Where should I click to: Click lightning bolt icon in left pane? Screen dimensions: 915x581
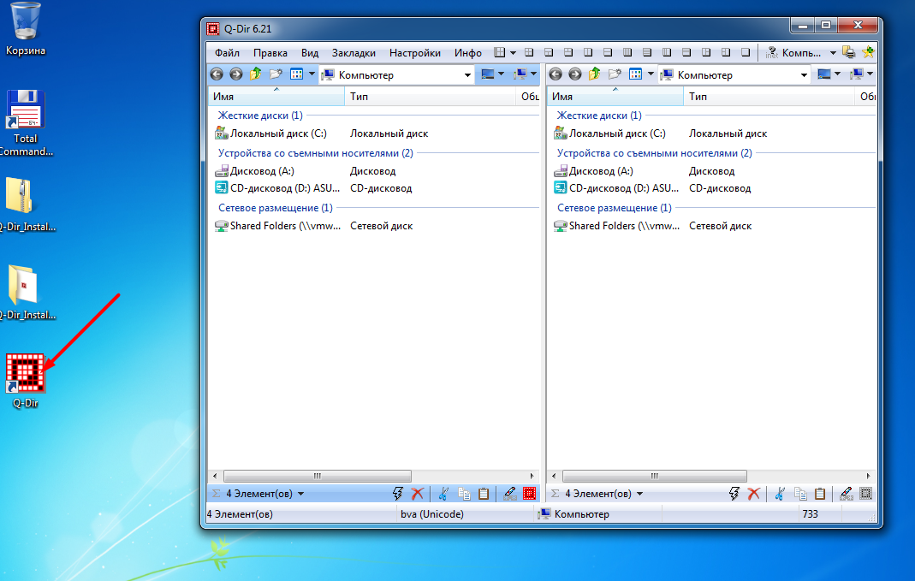(x=397, y=494)
